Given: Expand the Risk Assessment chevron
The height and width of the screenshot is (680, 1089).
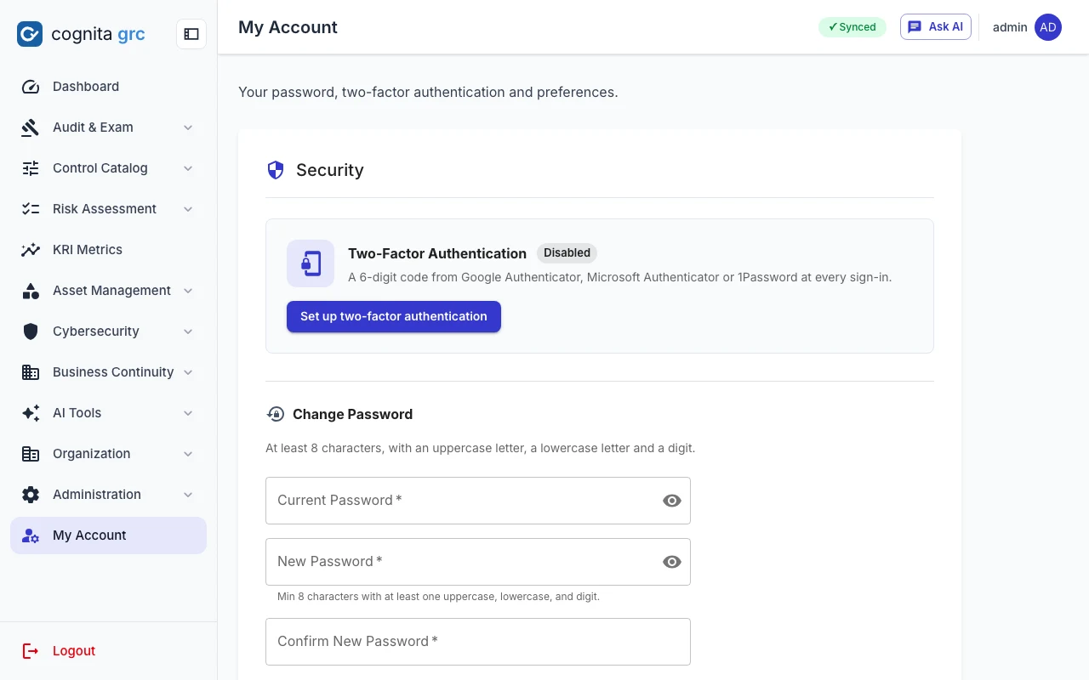Looking at the screenshot, I should tap(188, 209).
